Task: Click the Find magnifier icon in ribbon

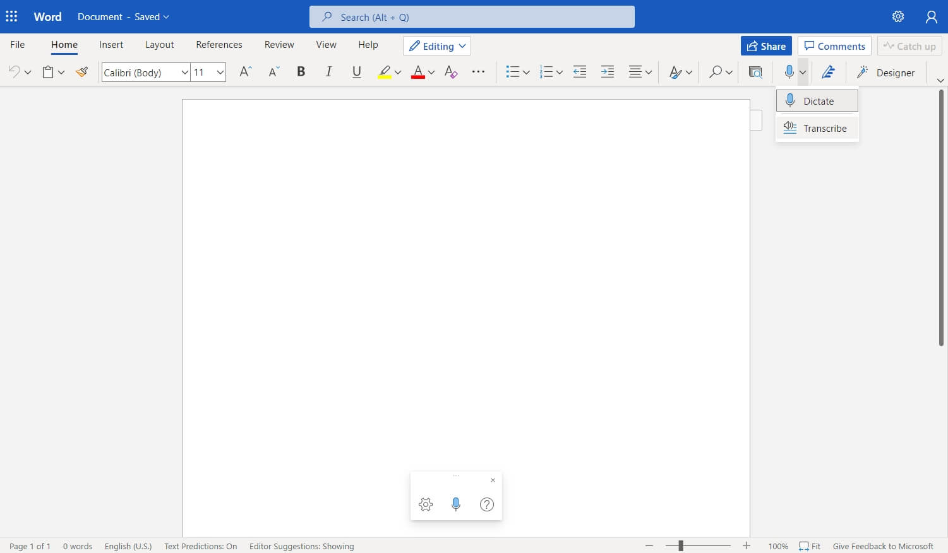Action: coord(715,72)
